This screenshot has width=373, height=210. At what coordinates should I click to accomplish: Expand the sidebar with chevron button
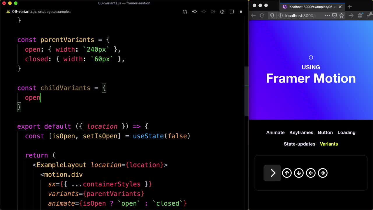tap(272, 173)
